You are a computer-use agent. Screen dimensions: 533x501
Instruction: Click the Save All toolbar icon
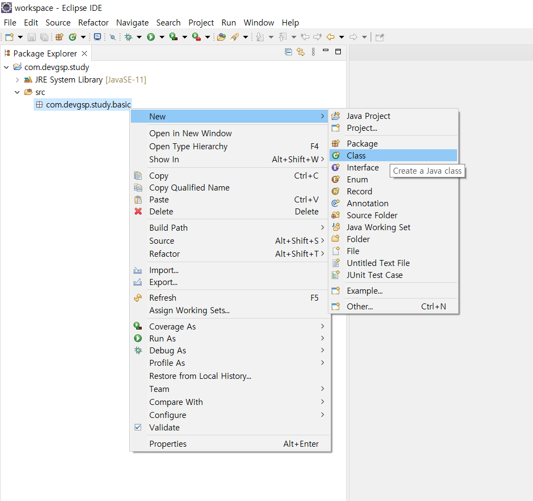tap(44, 37)
